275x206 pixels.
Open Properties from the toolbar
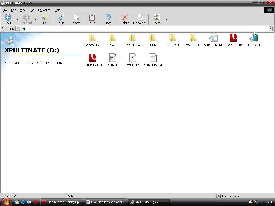[x=140, y=19]
